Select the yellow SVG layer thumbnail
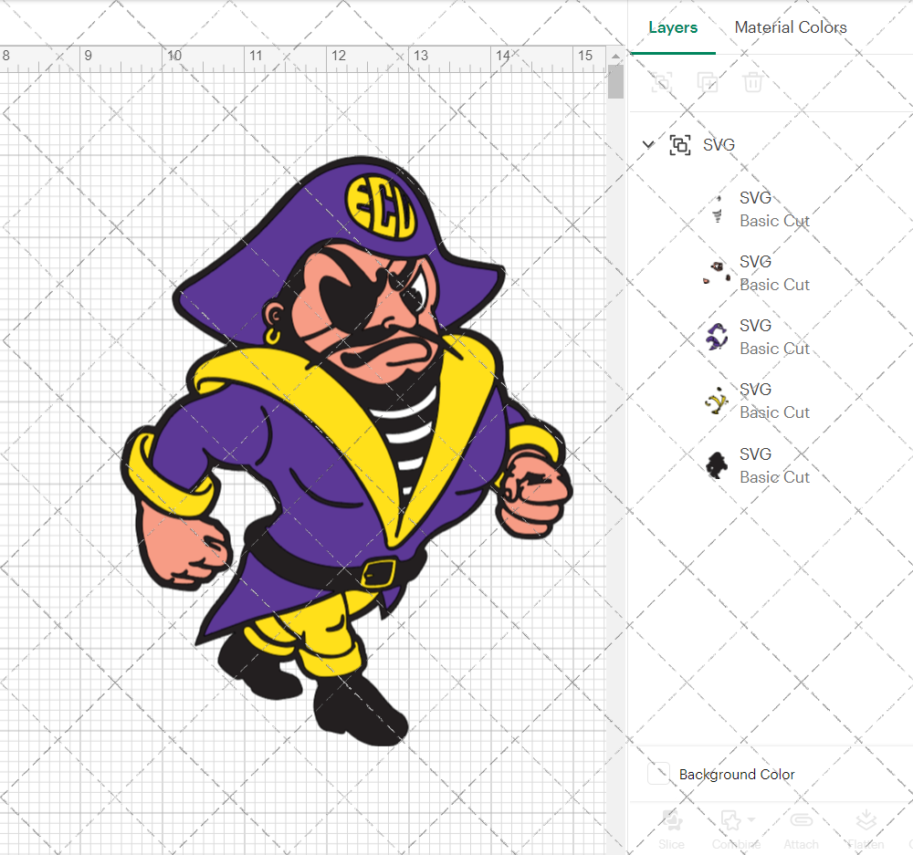The width and height of the screenshot is (913, 855). coord(717,401)
